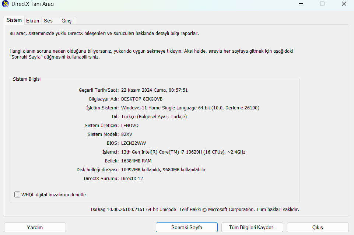Viewport: 354px width, 235px height.
Task: Click the DirectX icon in the title bar
Action: click(x=5, y=4)
